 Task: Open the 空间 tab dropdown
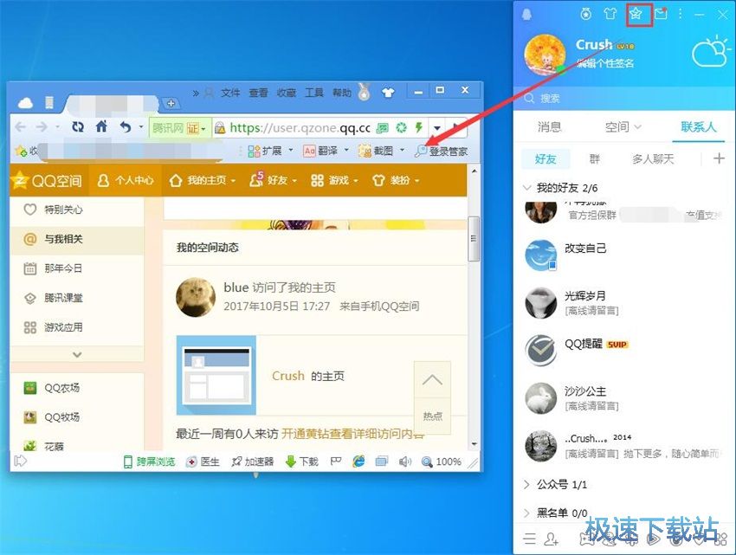[x=623, y=126]
